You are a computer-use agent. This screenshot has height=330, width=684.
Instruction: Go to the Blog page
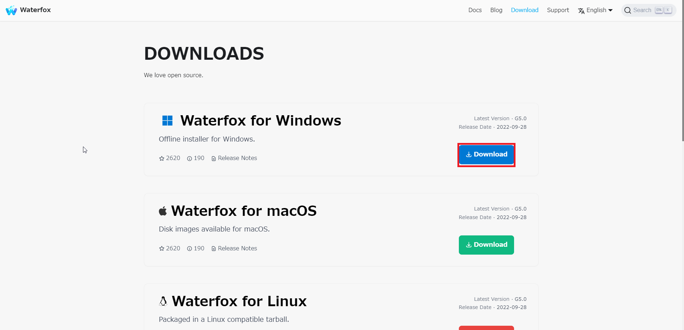point(496,10)
